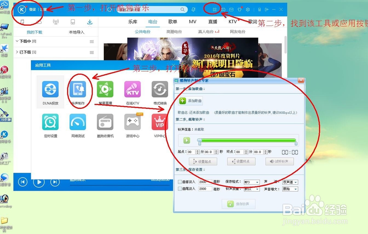The height and width of the screenshot is (234, 368).
Task: Open 繁星直播 tool
Action: 105,92
